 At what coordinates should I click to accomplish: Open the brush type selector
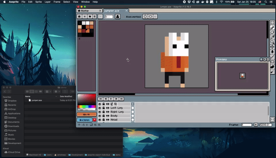click(100, 16)
